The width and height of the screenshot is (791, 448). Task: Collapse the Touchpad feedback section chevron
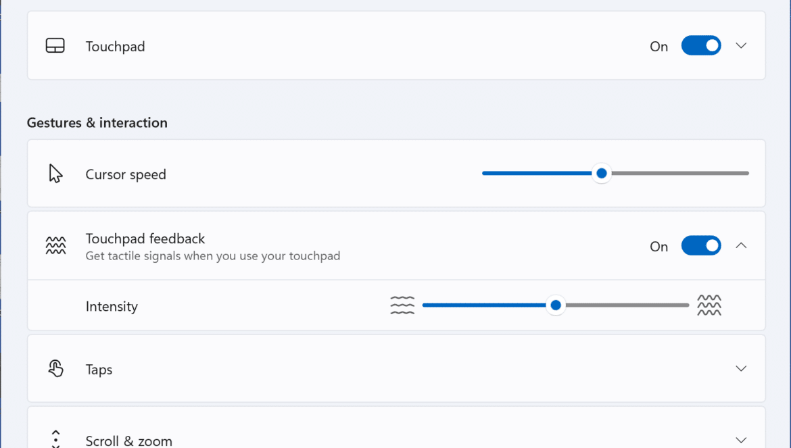[x=740, y=245]
